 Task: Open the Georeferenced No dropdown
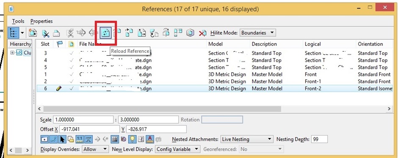click(261, 149)
